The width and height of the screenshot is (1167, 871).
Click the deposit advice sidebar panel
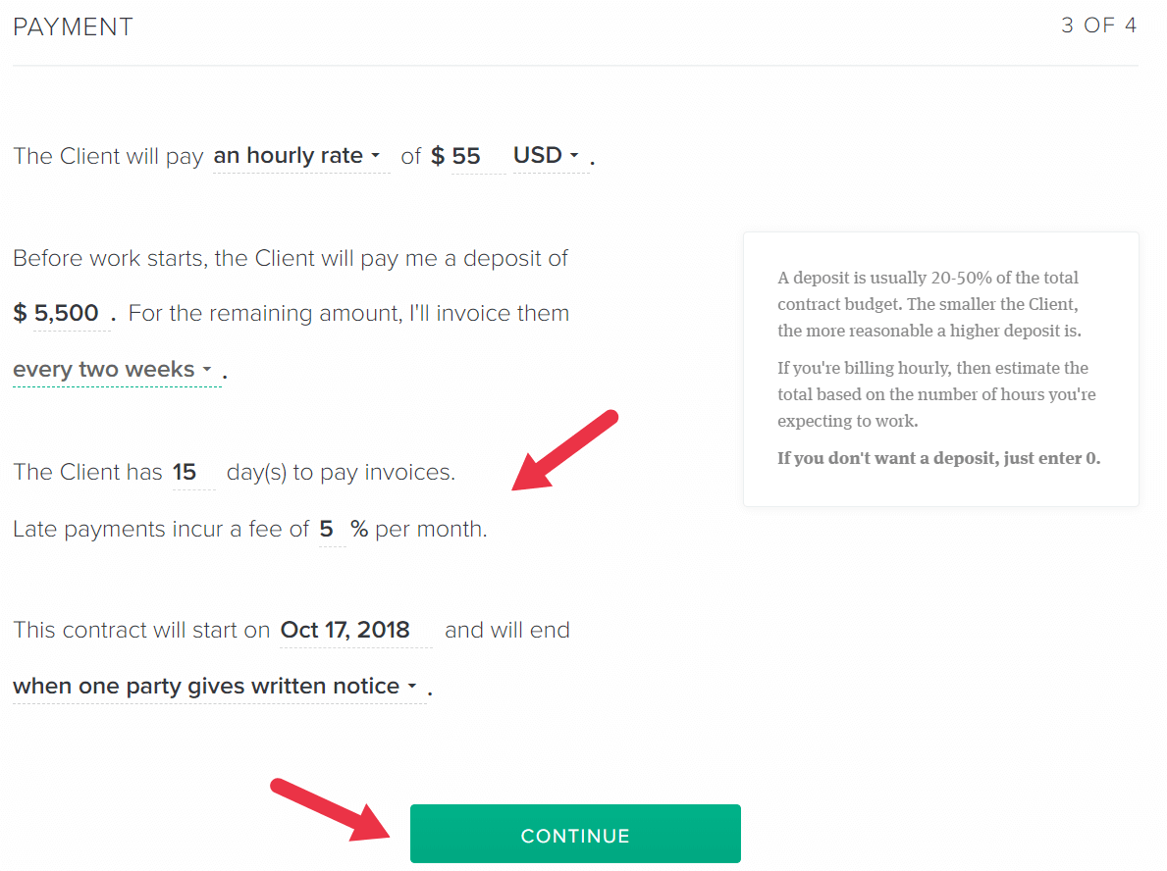[940, 368]
